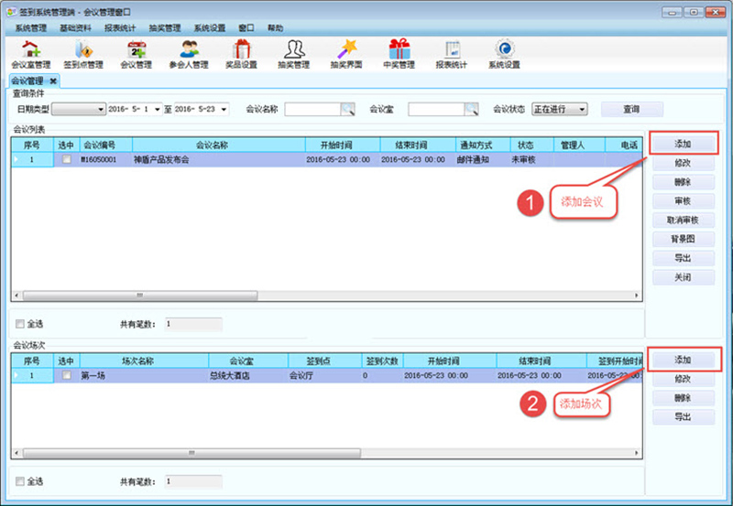Image resolution: width=733 pixels, height=506 pixels.
Task: Open the 会议状态 dropdown showing 正在进行
Action: 582,109
